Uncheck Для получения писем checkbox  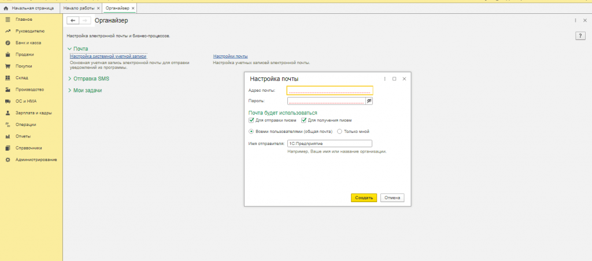(x=304, y=120)
